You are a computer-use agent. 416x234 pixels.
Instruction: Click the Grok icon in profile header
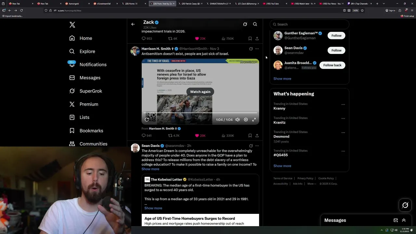(x=245, y=24)
